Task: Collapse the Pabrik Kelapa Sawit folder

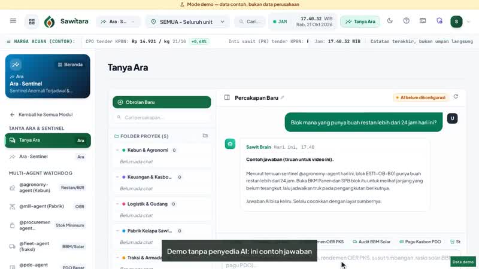Action: point(117,231)
